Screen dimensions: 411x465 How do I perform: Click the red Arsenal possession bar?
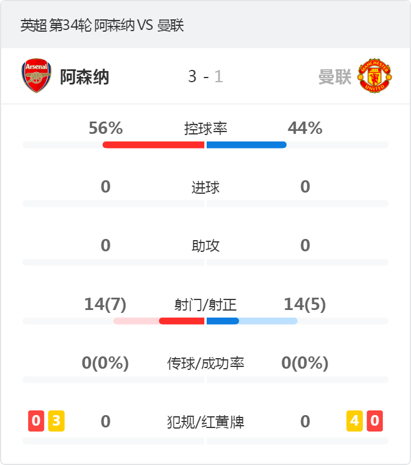coord(153,145)
